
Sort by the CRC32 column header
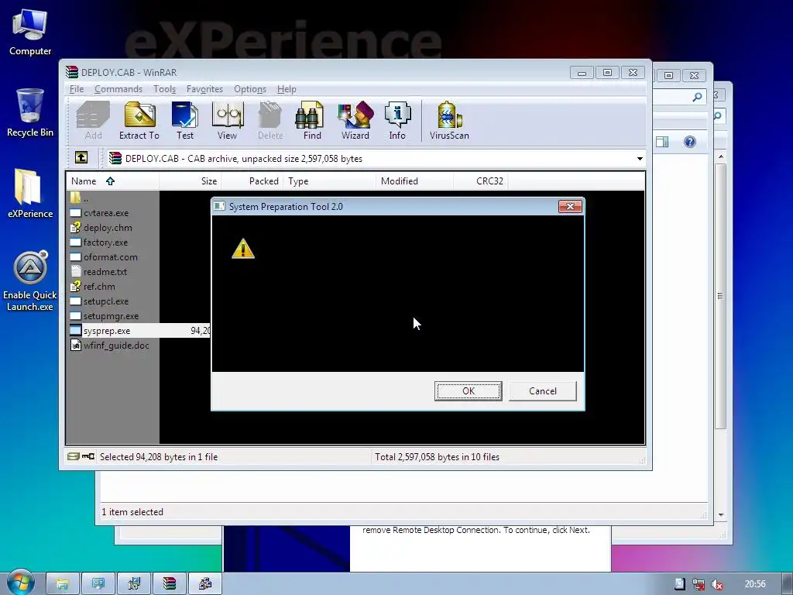tap(481, 181)
